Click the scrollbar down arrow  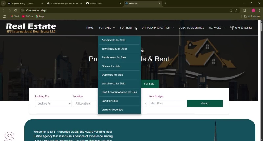(261, 139)
